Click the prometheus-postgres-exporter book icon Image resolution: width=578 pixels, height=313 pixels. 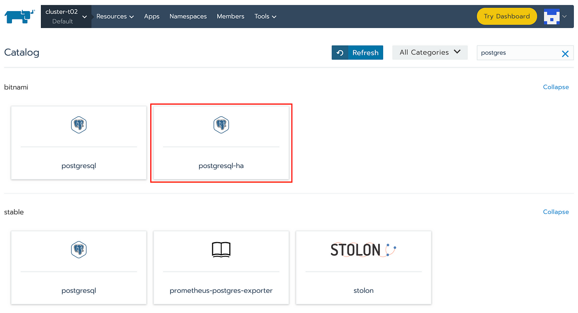[221, 249]
